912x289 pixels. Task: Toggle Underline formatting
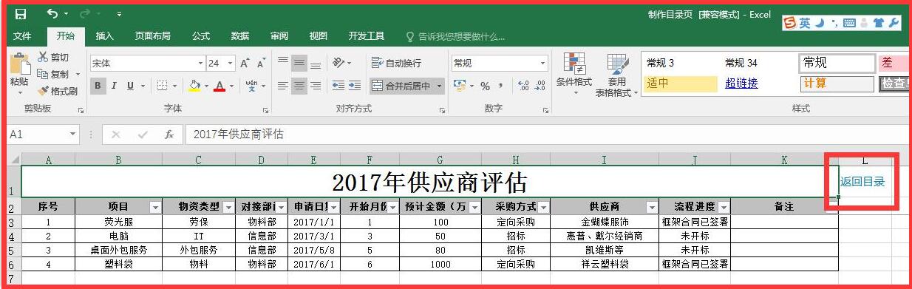coord(131,86)
